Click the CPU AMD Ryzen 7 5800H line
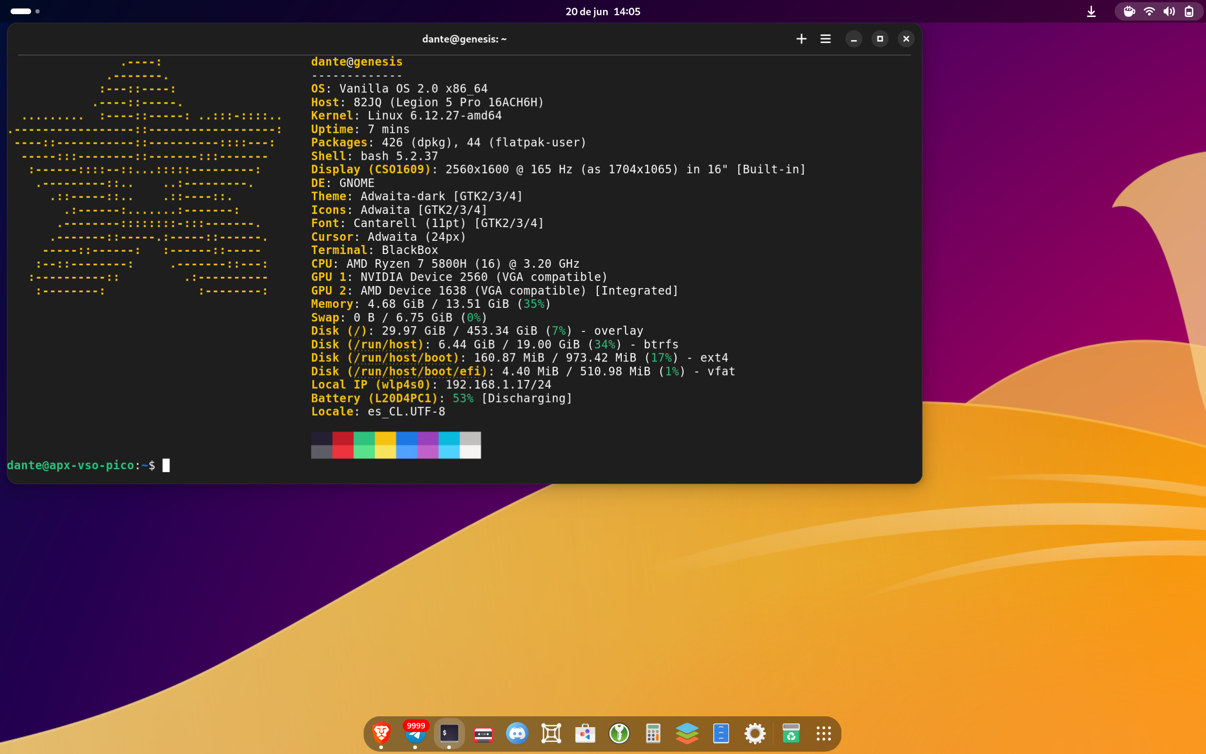 pyautogui.click(x=445, y=264)
